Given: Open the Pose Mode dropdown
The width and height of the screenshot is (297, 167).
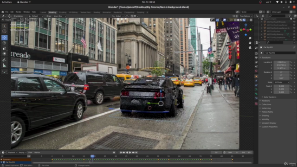Looking at the screenshot, I should pyautogui.click(x=10, y=20).
